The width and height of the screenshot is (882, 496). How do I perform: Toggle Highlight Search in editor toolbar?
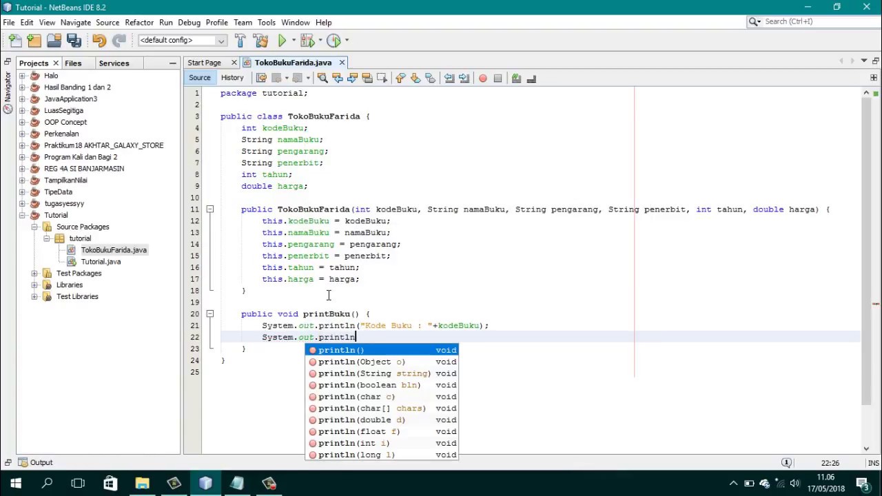(x=367, y=78)
